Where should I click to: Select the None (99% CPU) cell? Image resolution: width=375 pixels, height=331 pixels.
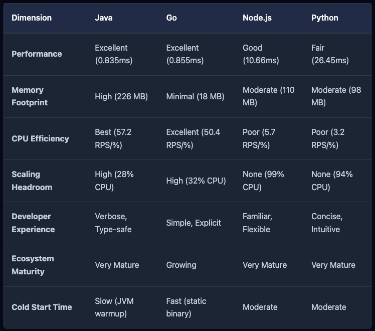[263, 181]
